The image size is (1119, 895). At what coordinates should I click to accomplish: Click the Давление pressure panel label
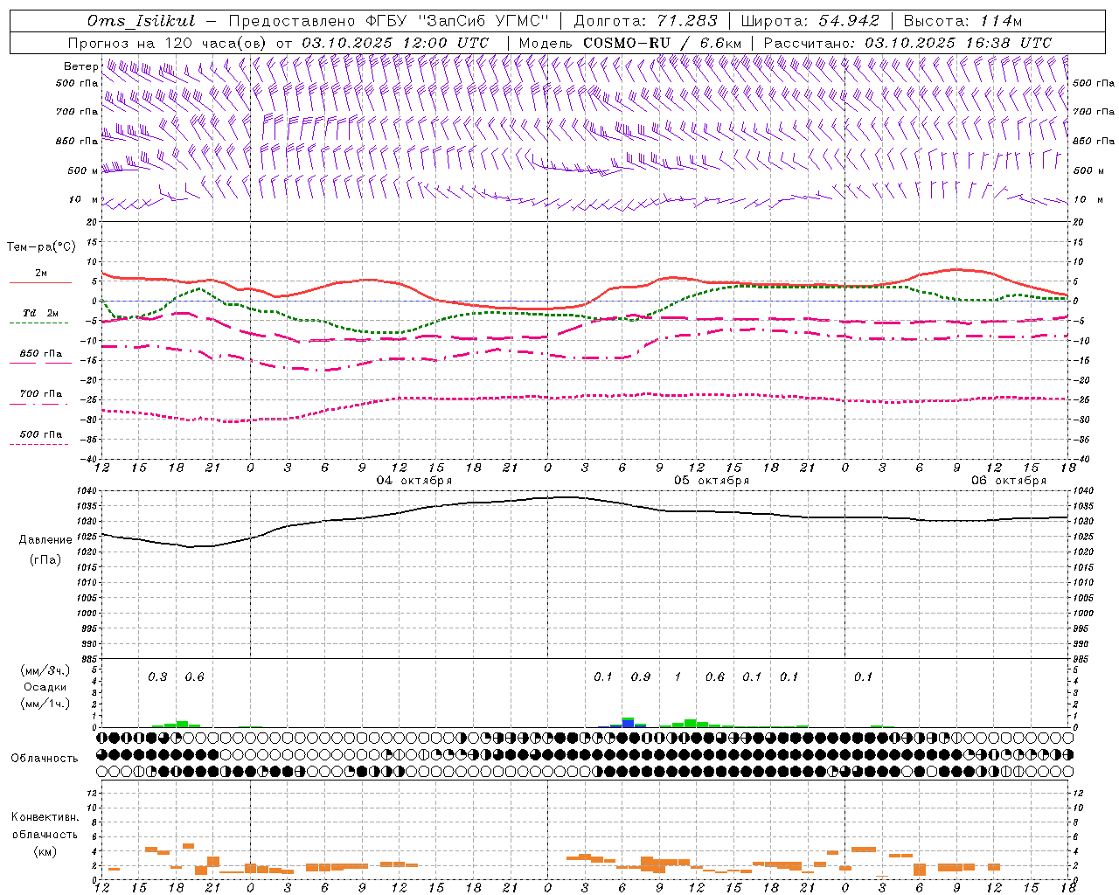[x=45, y=540]
